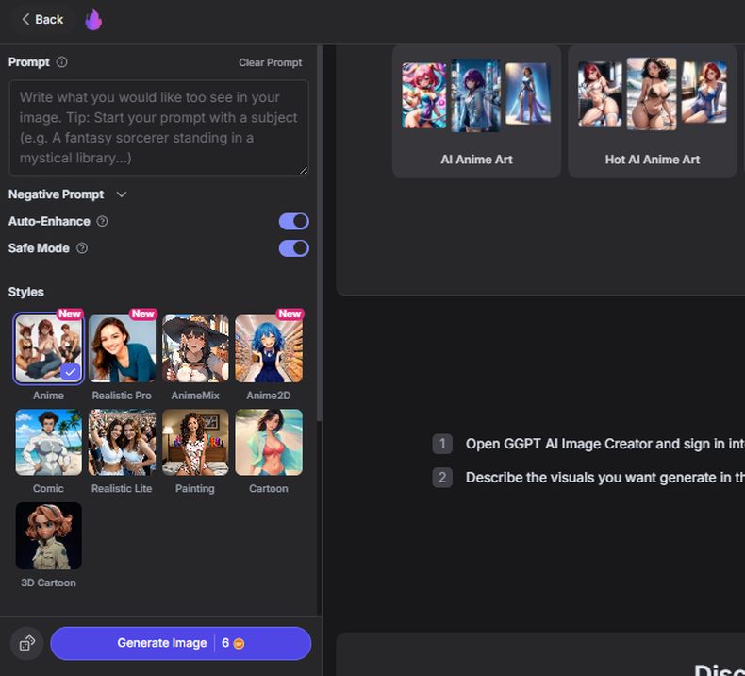Choose the Anime2D style
745x676 pixels.
(x=269, y=349)
